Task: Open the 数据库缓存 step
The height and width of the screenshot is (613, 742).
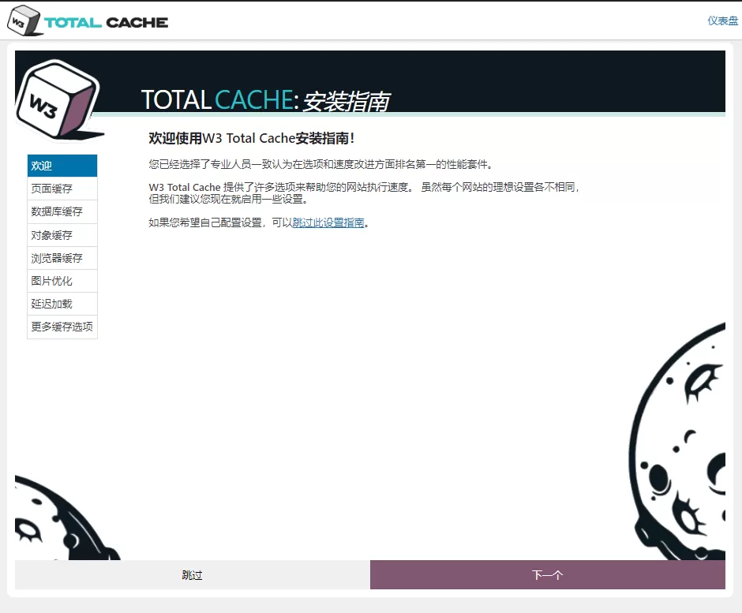Action: point(62,211)
